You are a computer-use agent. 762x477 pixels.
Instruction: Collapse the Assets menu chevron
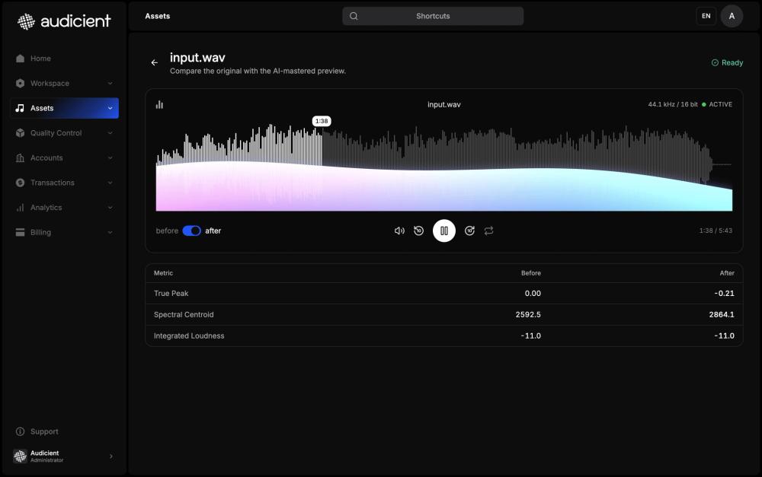110,108
